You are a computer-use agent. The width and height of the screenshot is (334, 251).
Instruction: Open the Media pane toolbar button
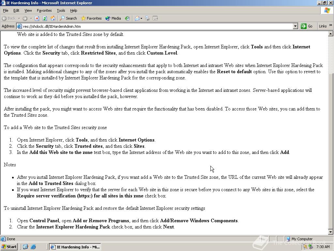click(x=113, y=18)
